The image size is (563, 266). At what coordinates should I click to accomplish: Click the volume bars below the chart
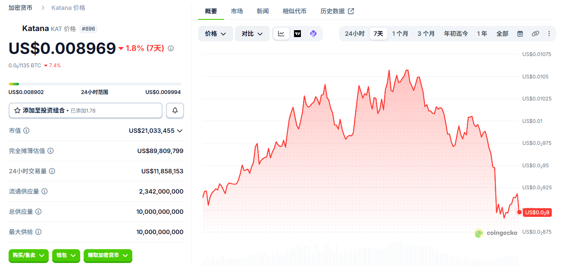360,253
